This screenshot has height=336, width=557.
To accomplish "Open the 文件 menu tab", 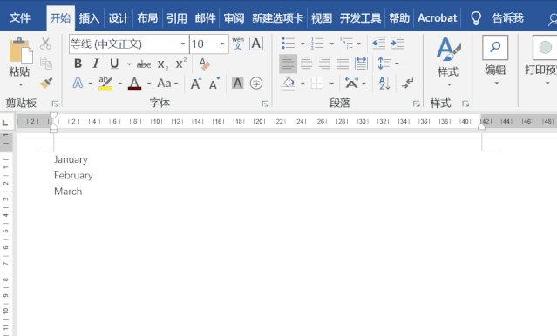I will [19, 17].
